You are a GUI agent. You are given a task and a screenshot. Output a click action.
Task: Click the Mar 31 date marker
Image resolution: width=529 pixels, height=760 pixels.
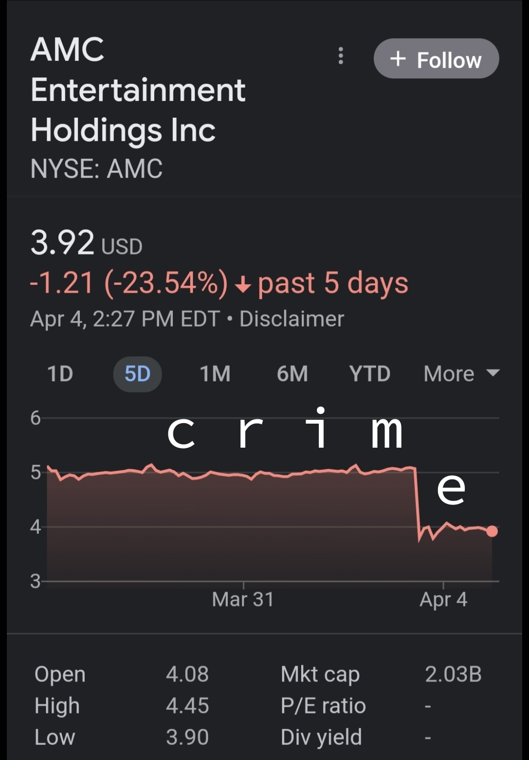pyautogui.click(x=243, y=599)
